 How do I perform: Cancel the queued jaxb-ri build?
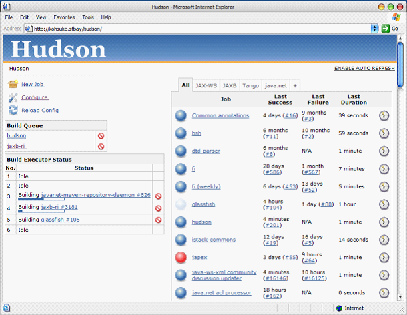101,147
